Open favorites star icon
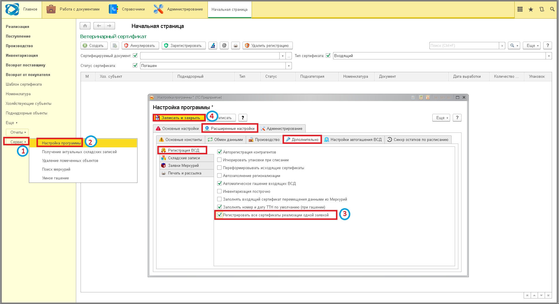 [x=531, y=9]
